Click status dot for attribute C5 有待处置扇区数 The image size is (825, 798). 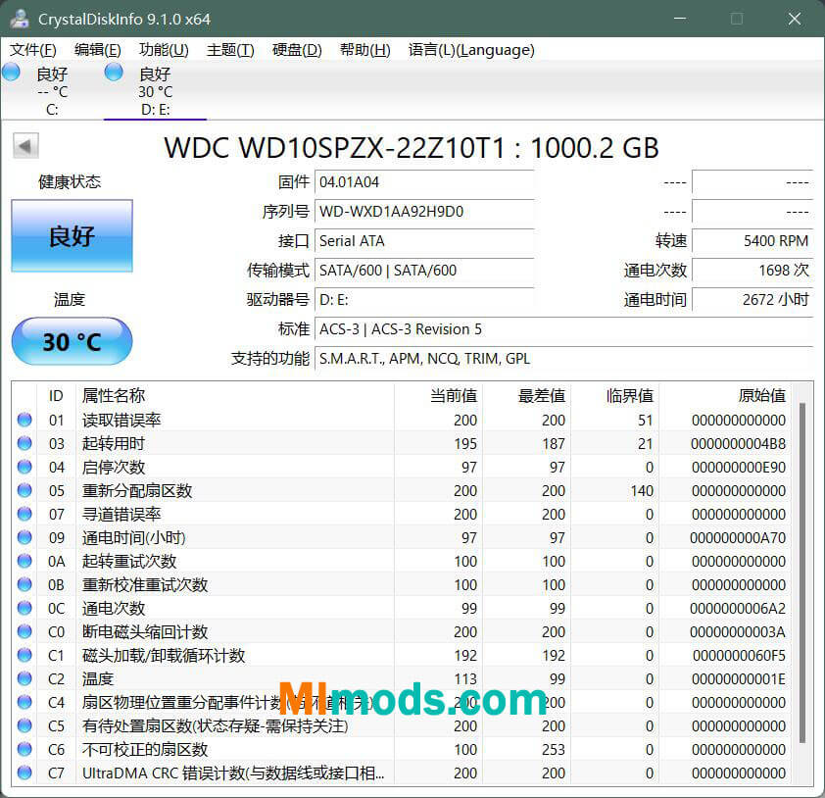pyautogui.click(x=24, y=725)
